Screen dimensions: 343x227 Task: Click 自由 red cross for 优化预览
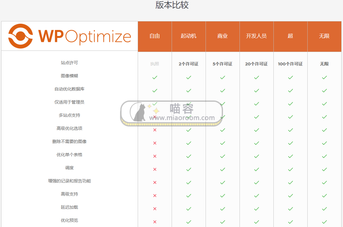tap(155, 222)
